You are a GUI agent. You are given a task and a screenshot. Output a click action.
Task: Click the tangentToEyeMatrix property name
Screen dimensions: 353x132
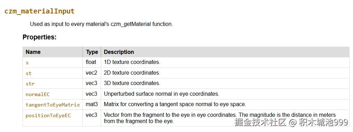(x=53, y=105)
